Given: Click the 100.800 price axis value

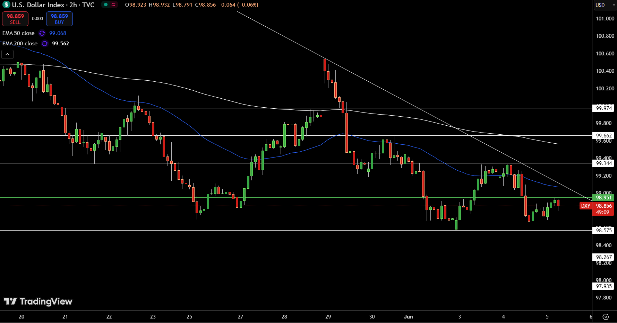Looking at the screenshot, I should [x=605, y=36].
